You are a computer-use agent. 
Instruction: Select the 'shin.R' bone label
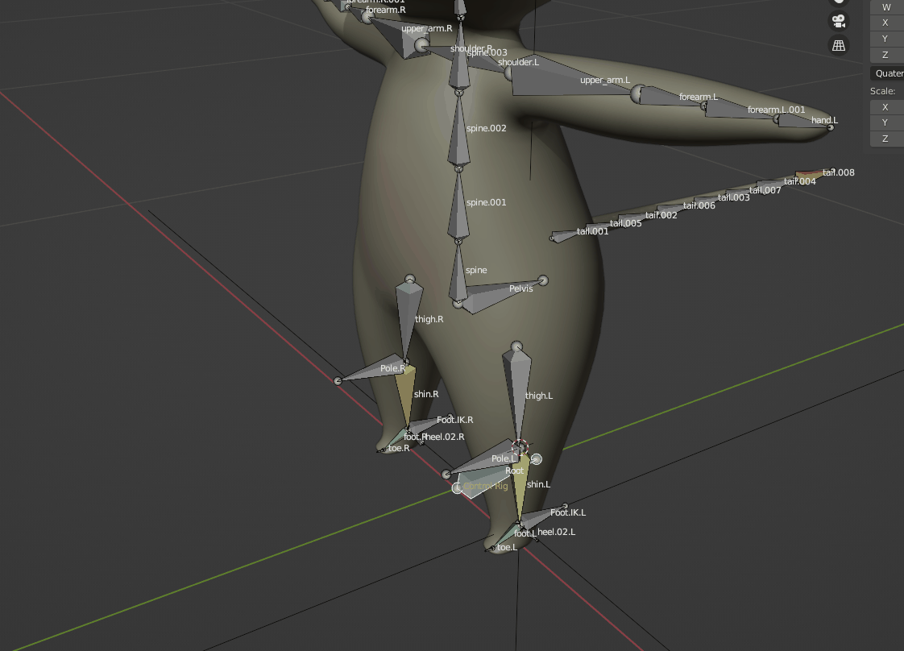(x=426, y=394)
